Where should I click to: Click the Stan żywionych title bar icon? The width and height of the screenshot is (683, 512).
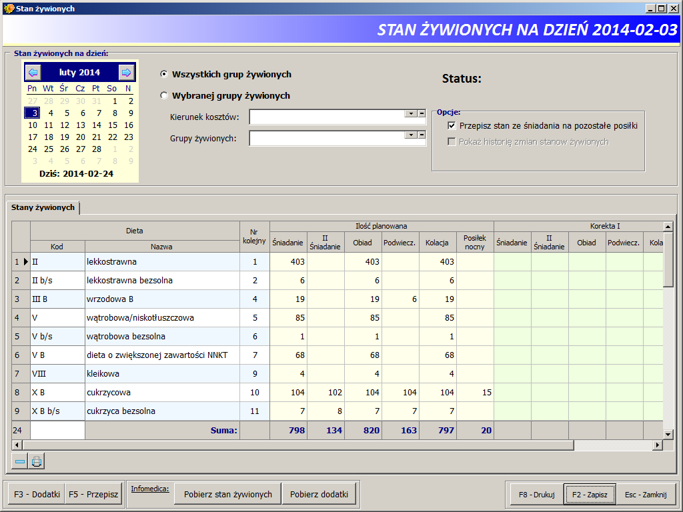[x=8, y=7]
